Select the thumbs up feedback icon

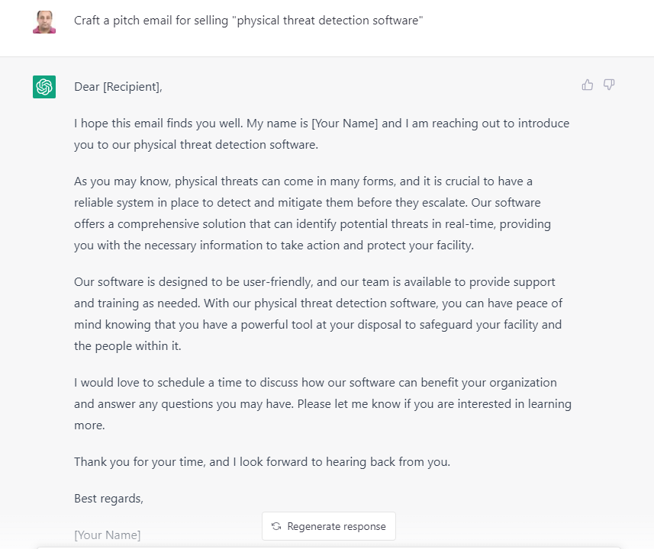point(587,85)
